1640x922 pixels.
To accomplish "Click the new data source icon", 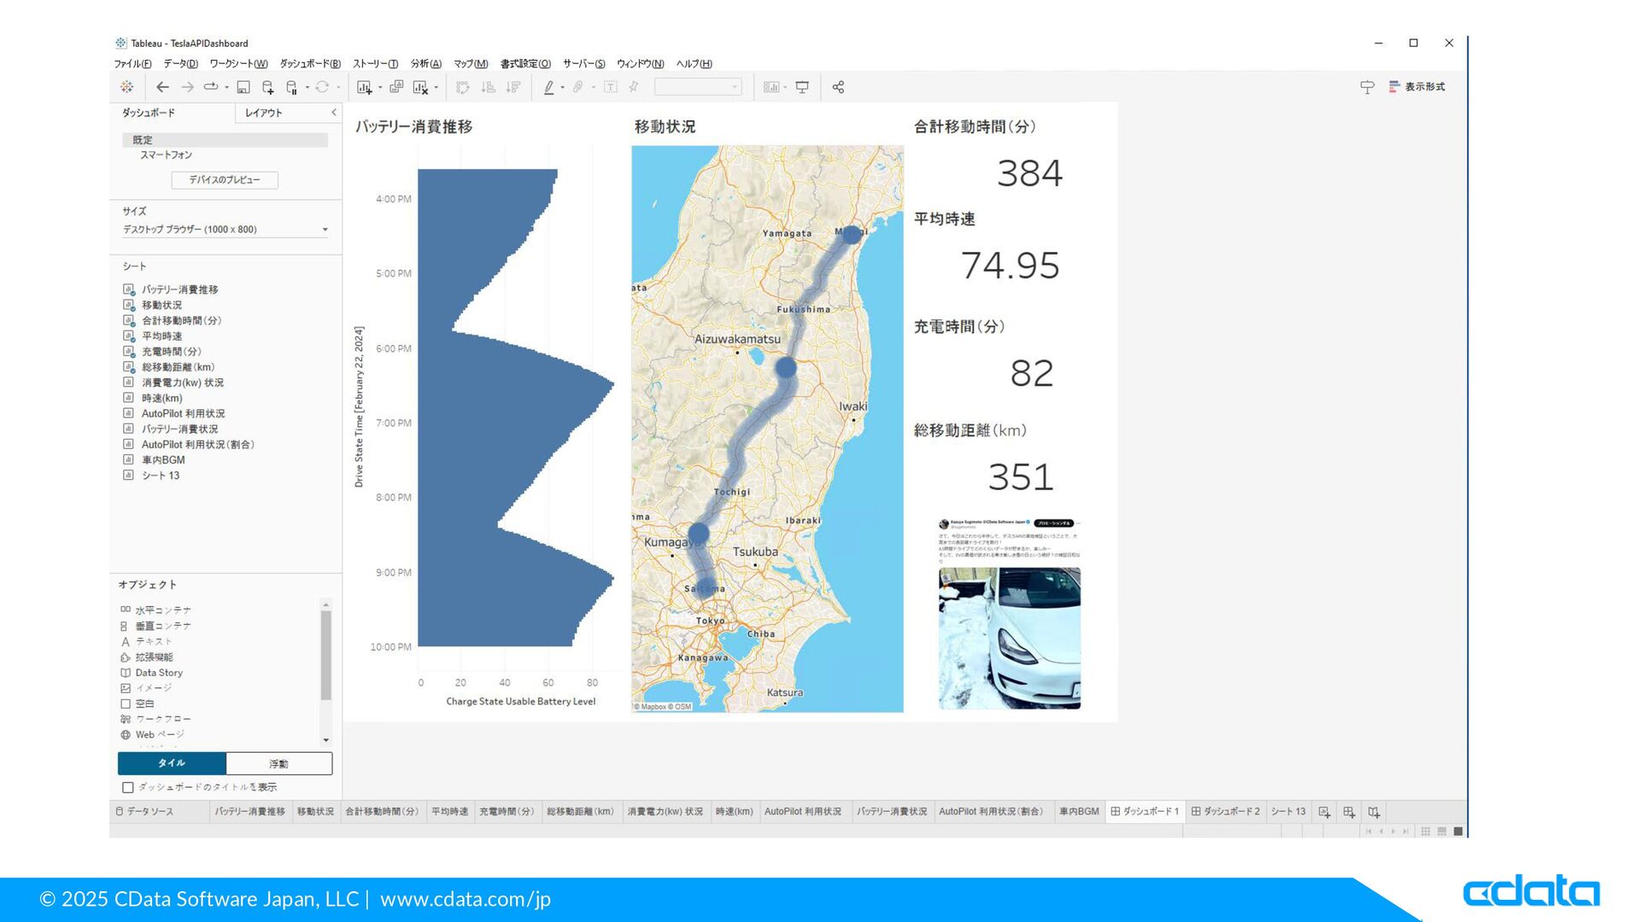I will click(267, 87).
